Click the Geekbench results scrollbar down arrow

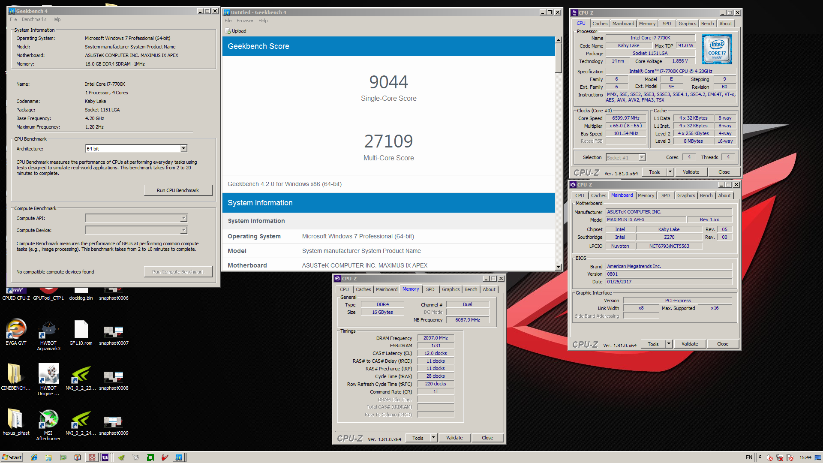[x=558, y=267]
